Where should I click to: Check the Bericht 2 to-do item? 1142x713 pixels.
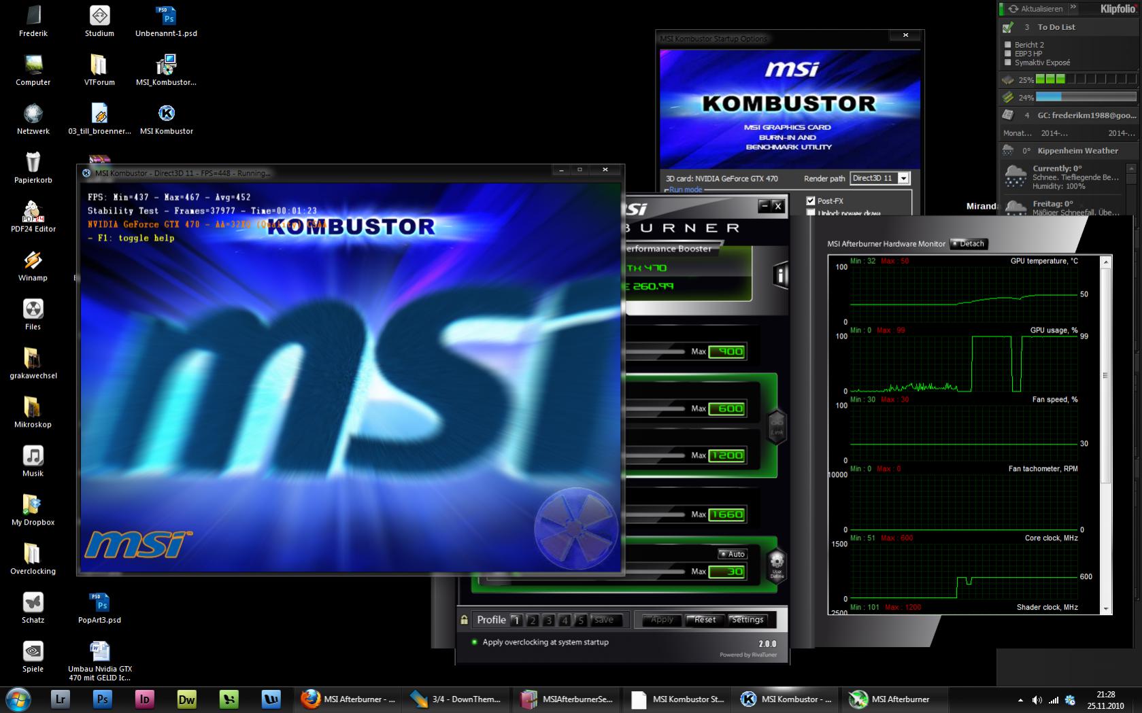[1008, 45]
